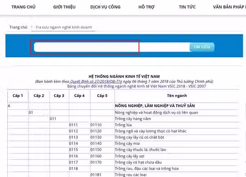This screenshot has width=246, height=177.
Task: Click code 0114 in Cấp 4 column
Action: point(73,143)
